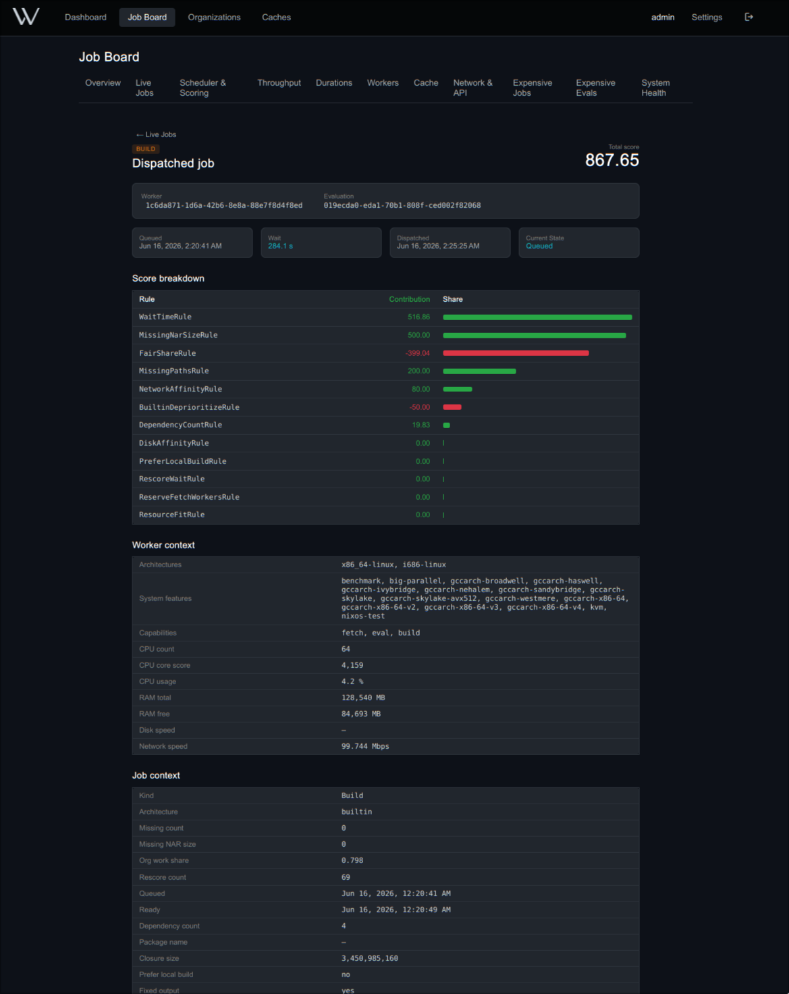The height and width of the screenshot is (994, 789).
Task: Click the Queued time card
Action: coord(192,242)
